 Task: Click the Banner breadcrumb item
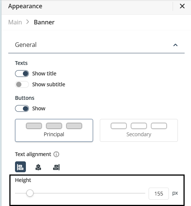(44, 22)
